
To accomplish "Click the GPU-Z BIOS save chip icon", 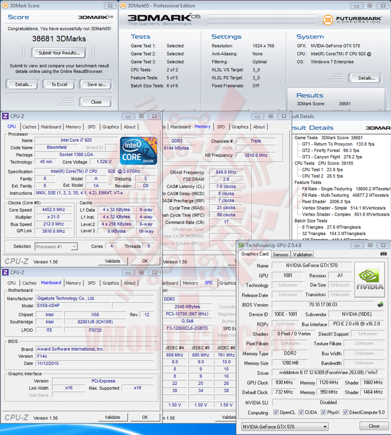I will click(x=381, y=304).
